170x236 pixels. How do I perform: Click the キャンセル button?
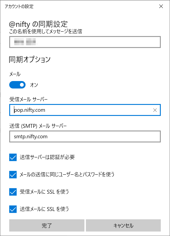(123, 226)
